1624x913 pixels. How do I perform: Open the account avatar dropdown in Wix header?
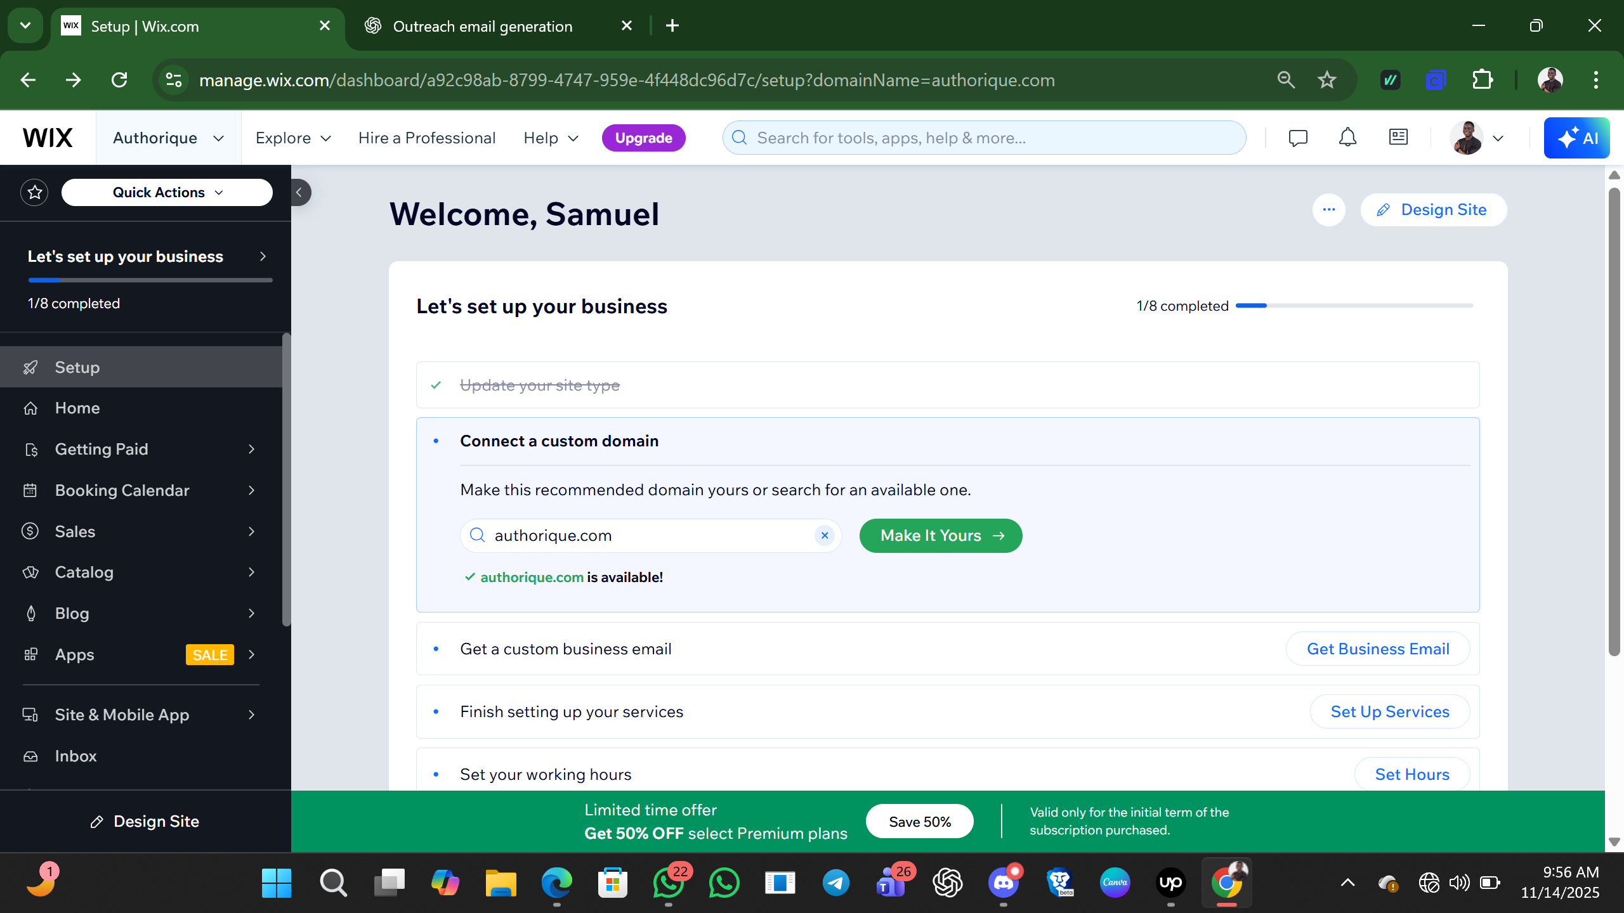(1477, 138)
